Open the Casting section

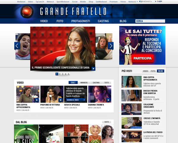(103, 21)
